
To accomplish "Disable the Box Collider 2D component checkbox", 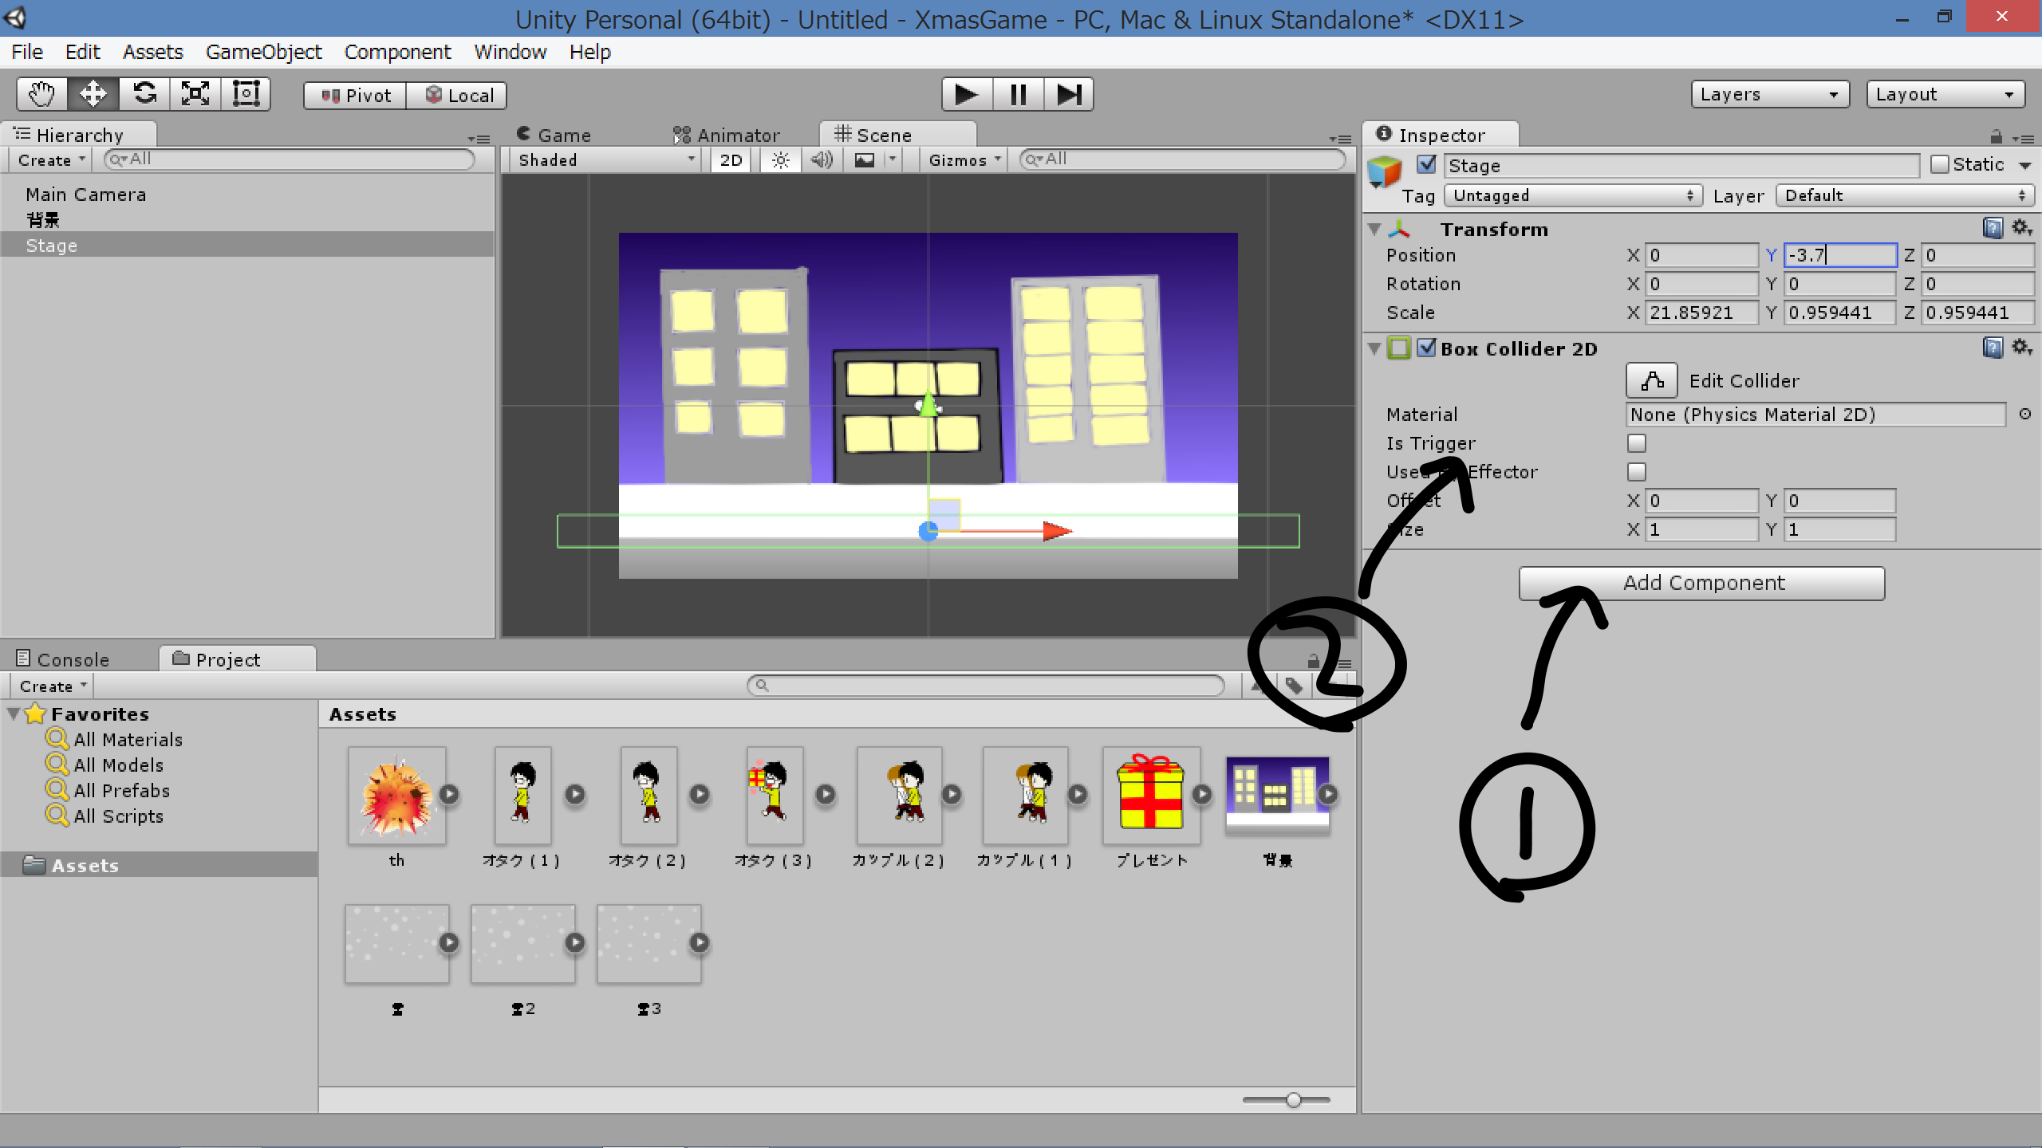I will 1427,348.
